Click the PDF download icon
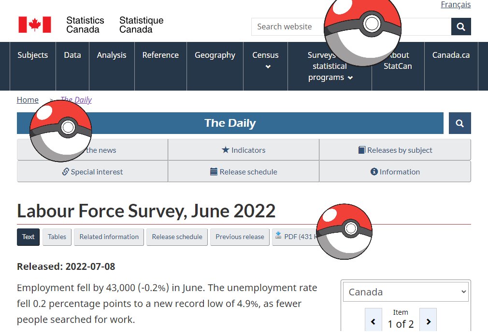Screen dimensions: 488x333 pyautogui.click(x=278, y=235)
